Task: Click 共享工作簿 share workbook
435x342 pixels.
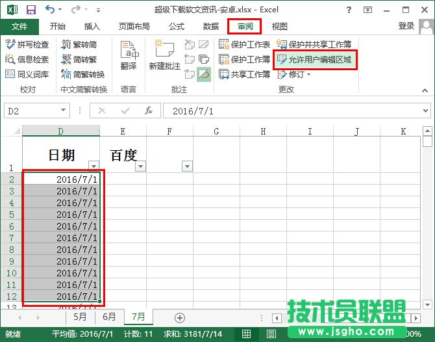Action: coord(244,74)
